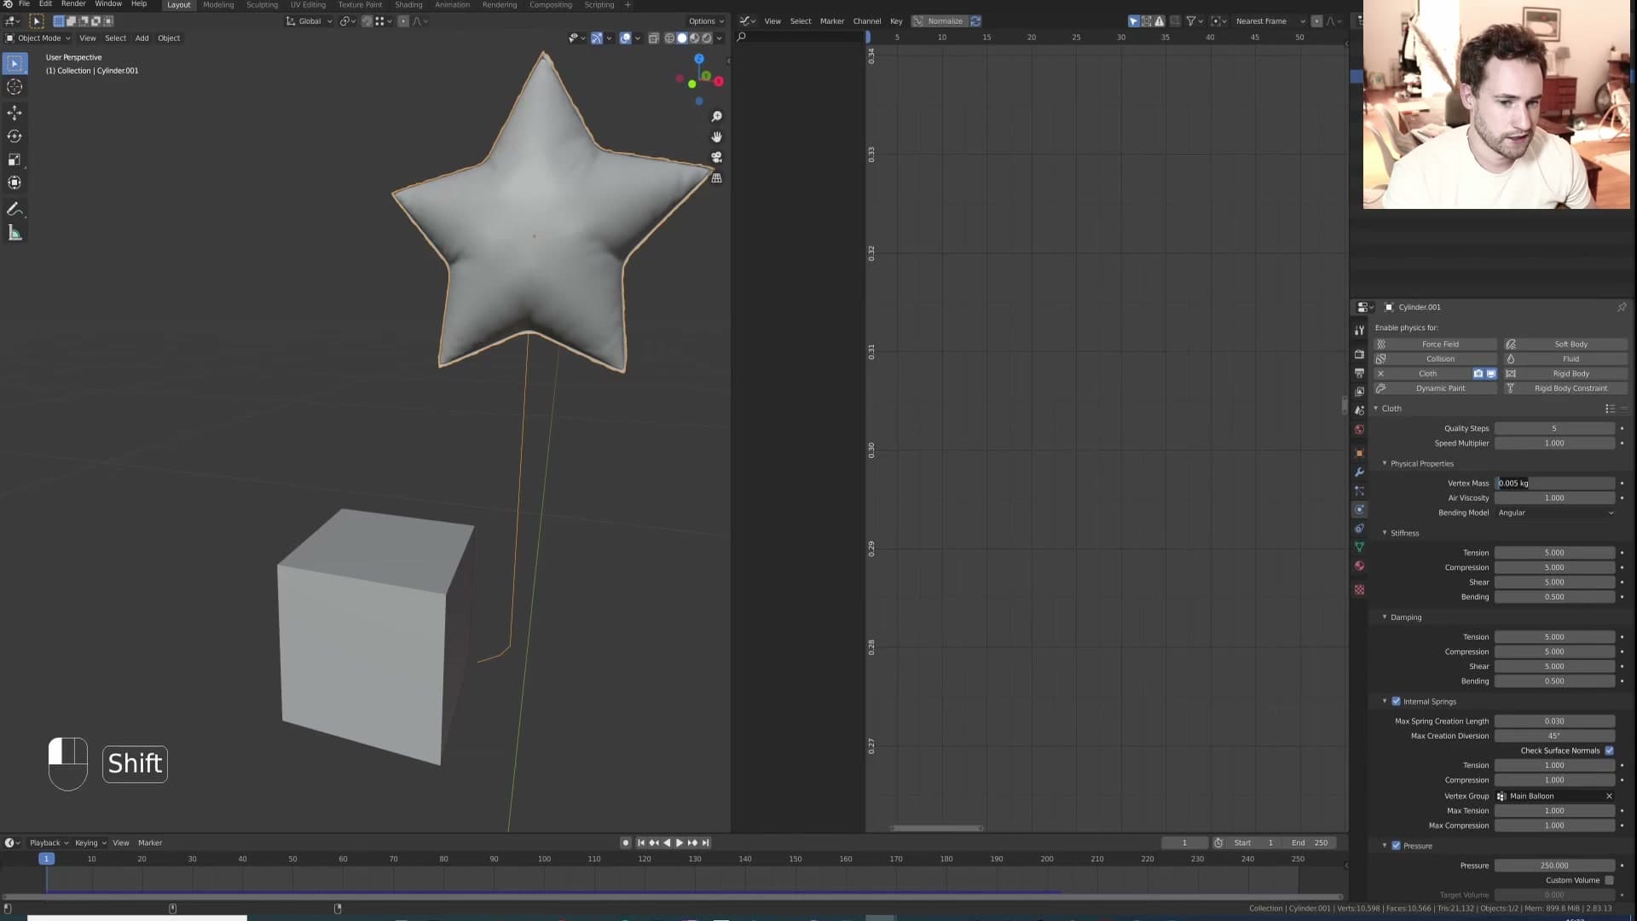Enable Dynamic Paint physics
The height and width of the screenshot is (921, 1637).
1435,388
